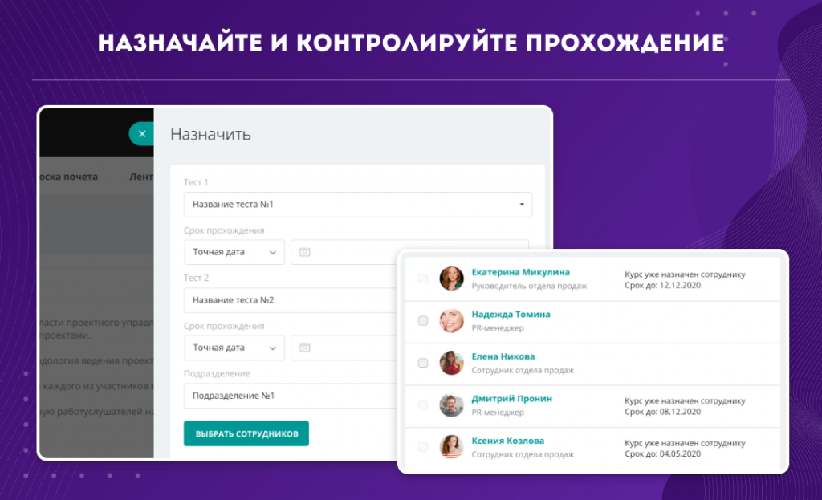Expand the Точная дата dropdown for Тест 1
Image resolution: width=822 pixels, height=500 pixels.
tap(234, 252)
